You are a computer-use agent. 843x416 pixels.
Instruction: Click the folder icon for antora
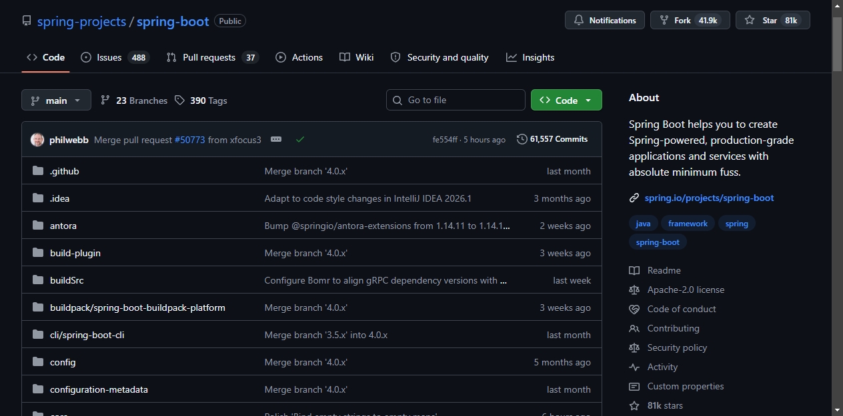click(x=38, y=226)
